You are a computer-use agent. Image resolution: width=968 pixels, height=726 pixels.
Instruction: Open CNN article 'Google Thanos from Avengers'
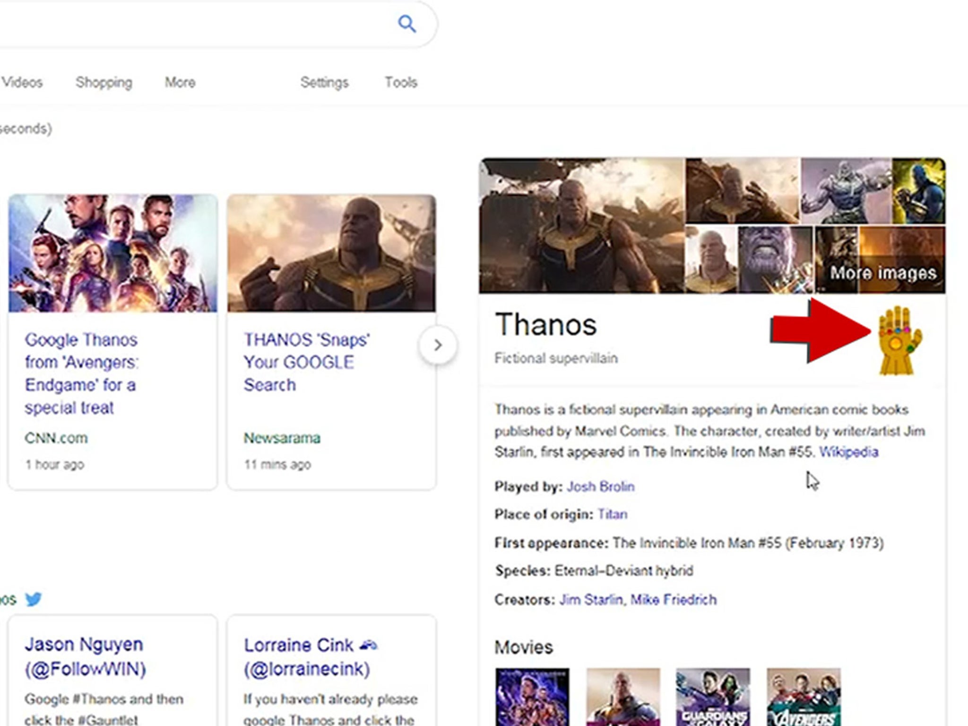(81, 373)
